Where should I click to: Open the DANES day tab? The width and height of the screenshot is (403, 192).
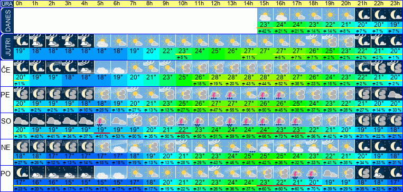(6, 21)
